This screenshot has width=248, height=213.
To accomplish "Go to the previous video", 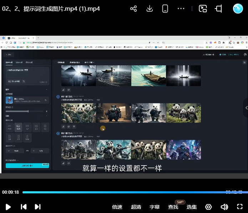I will [24, 207].
